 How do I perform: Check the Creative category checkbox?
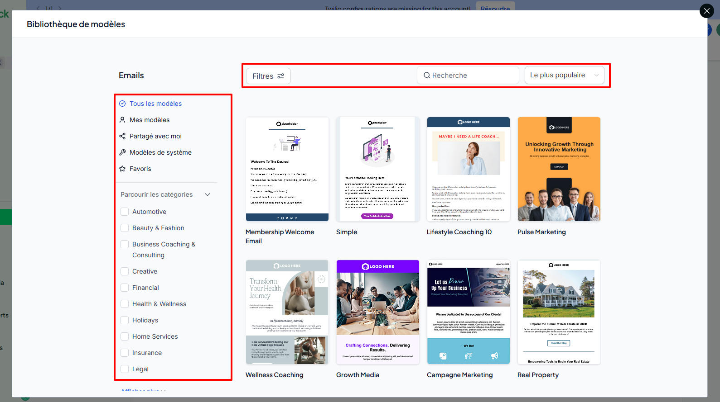(x=125, y=271)
